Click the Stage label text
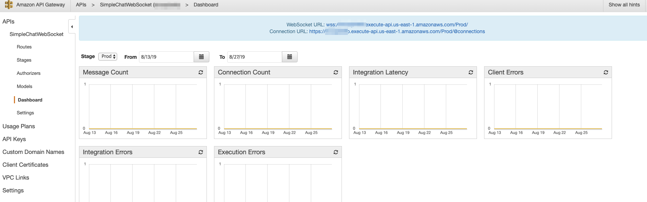Screen dimensions: 647x202 [x=88, y=56]
